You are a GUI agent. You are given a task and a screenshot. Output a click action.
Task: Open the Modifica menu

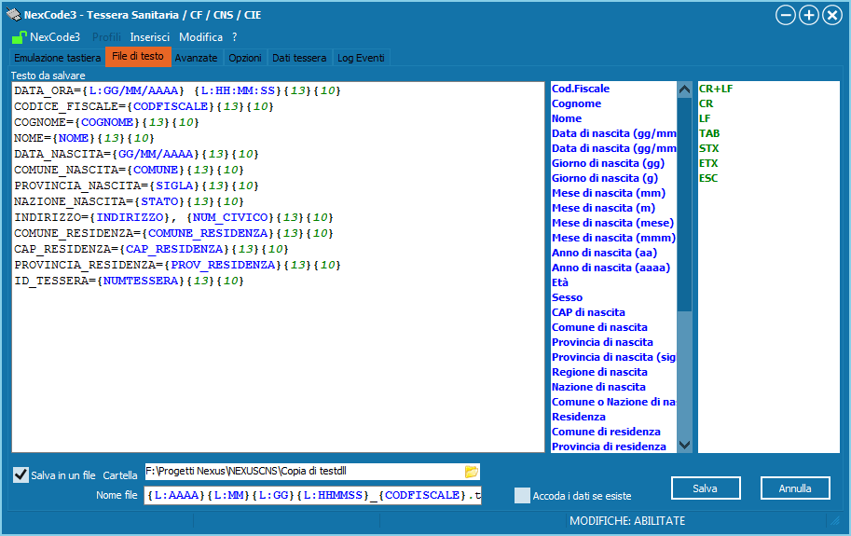coord(200,37)
